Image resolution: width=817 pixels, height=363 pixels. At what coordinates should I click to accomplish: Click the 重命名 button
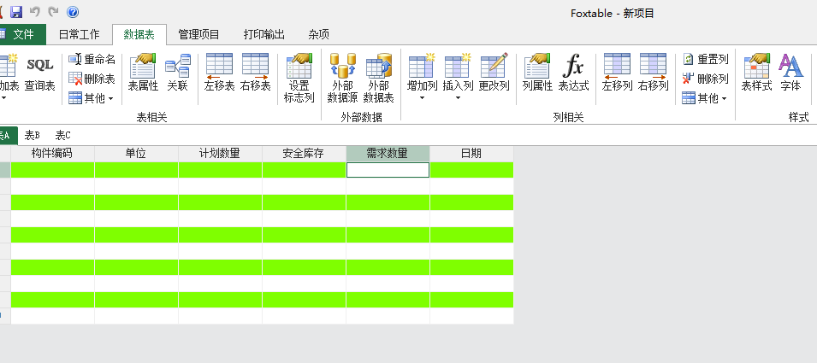point(92,59)
